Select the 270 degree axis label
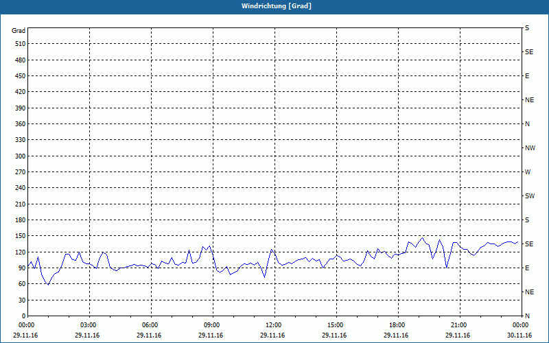This screenshot has height=343, width=549. click(x=21, y=172)
